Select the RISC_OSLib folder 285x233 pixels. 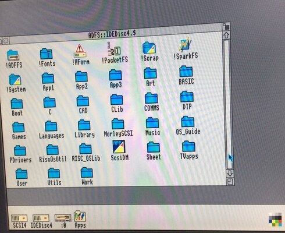pos(85,149)
